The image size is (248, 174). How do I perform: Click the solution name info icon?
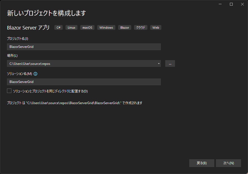coord(35,74)
